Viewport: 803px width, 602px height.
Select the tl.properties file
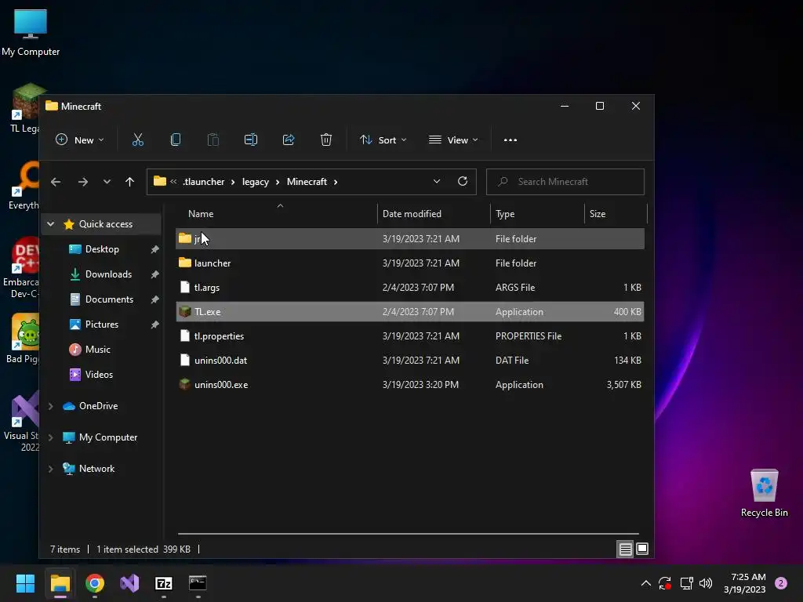point(409,335)
